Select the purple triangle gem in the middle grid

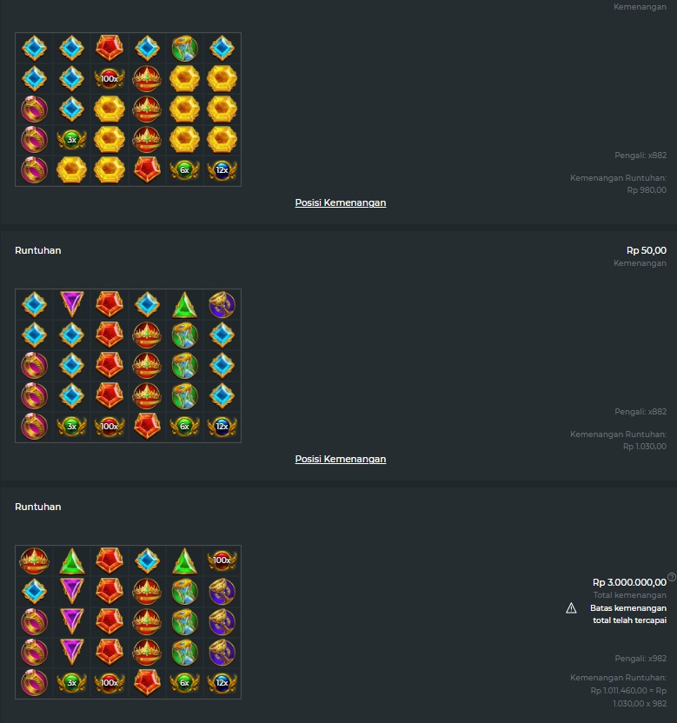coord(72,304)
